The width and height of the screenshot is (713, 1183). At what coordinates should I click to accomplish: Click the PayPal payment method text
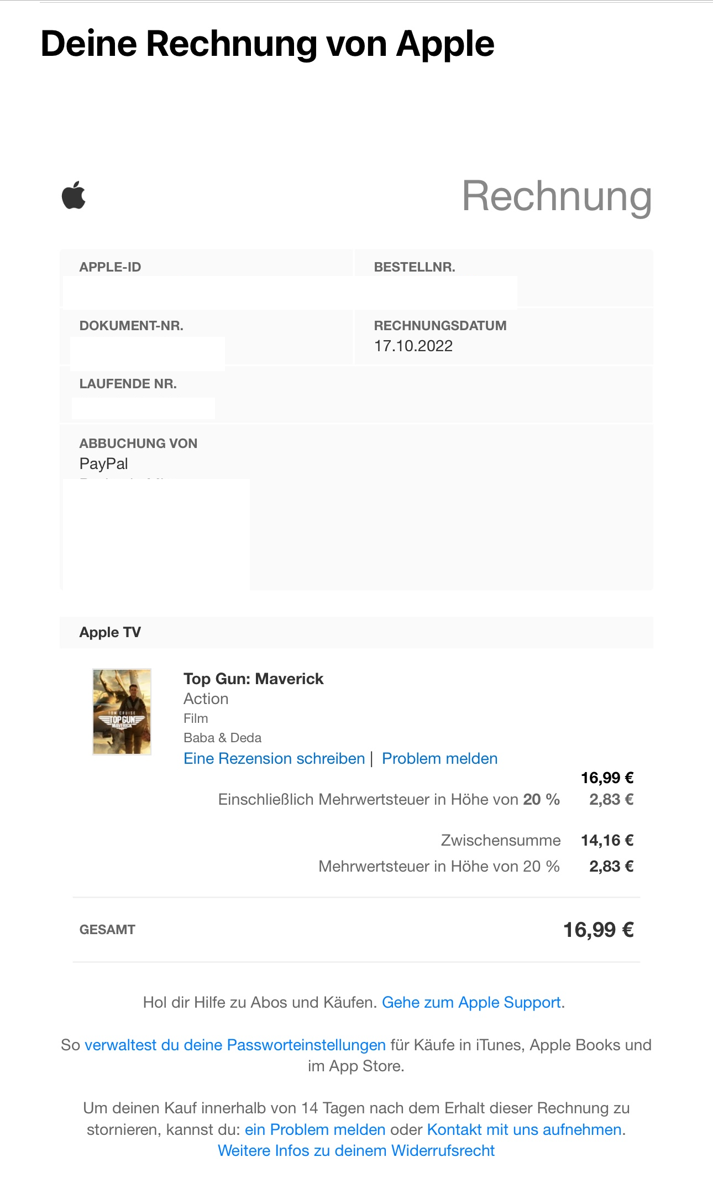(103, 463)
